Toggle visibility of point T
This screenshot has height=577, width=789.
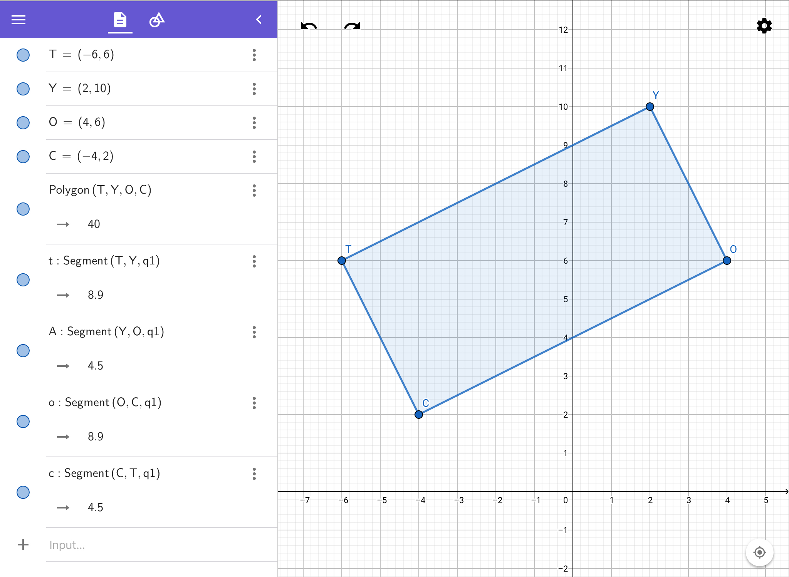(23, 55)
